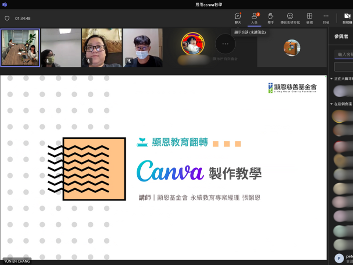Screen dimensions: 353x265
Task: Click muted mic icon on white-mask man video
Action: pos(129,61)
